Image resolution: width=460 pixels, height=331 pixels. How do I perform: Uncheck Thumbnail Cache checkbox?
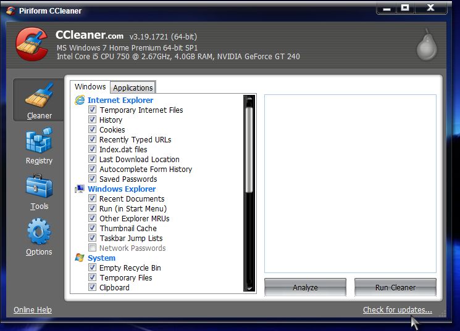(x=92, y=228)
